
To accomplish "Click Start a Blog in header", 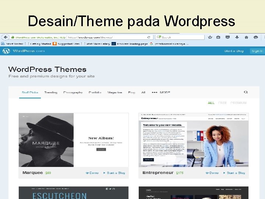I will point(234,51).
